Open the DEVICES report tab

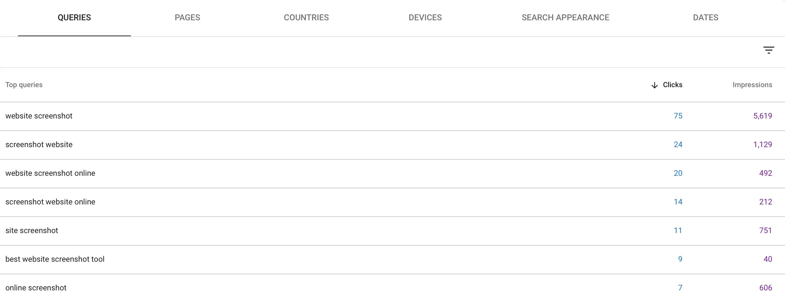click(425, 17)
